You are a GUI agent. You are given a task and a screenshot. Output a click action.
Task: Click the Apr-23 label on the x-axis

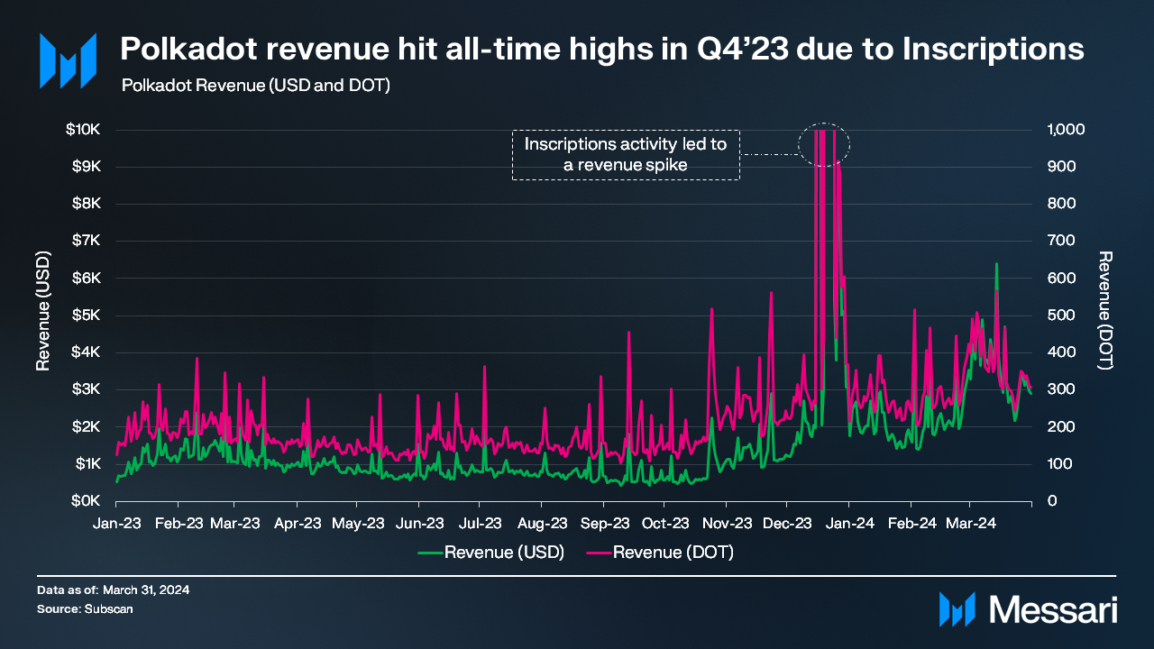pos(298,523)
